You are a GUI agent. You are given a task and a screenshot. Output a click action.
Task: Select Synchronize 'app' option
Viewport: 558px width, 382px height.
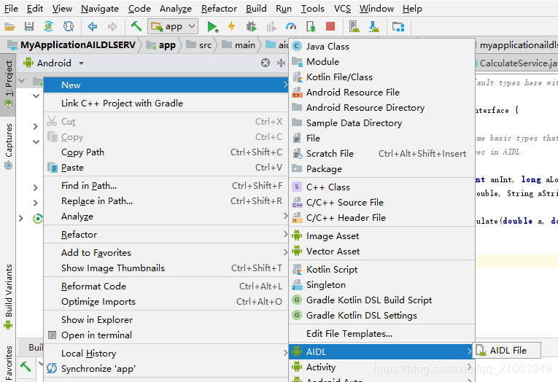[x=166, y=368]
